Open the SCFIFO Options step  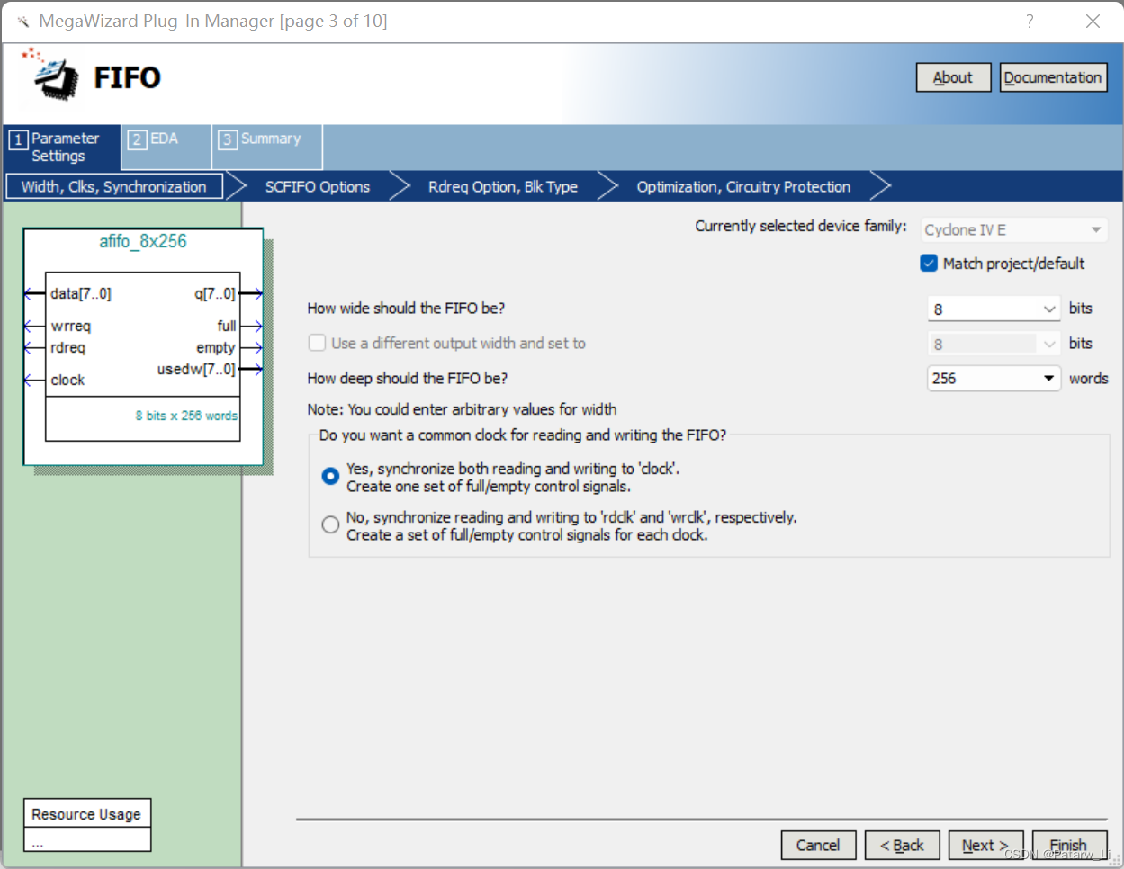[x=317, y=186]
